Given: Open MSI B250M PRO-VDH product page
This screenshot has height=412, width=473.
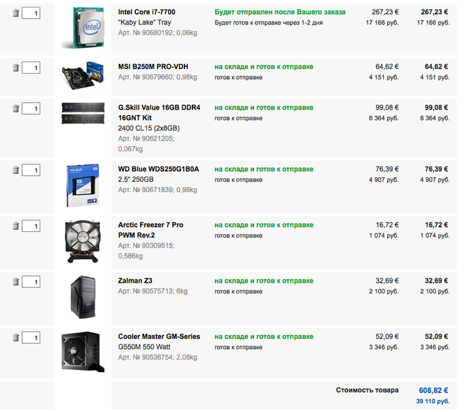Looking at the screenshot, I should coord(153,67).
